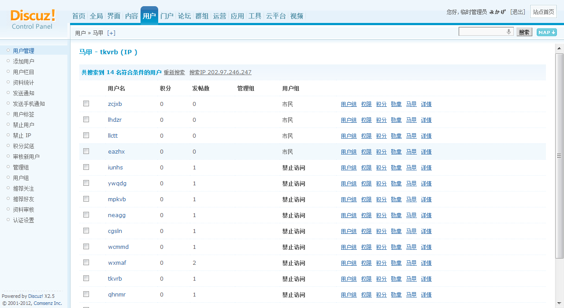Check the box for user zcjxb
The width and height of the screenshot is (564, 308).
click(x=86, y=104)
